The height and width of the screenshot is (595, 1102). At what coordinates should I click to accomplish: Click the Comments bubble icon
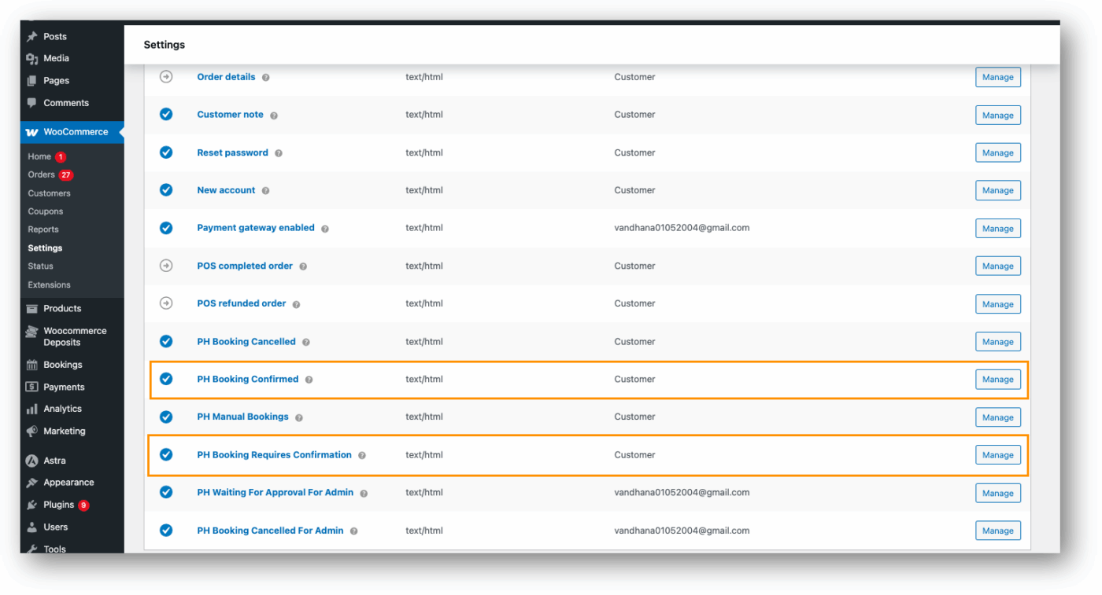tap(32, 103)
